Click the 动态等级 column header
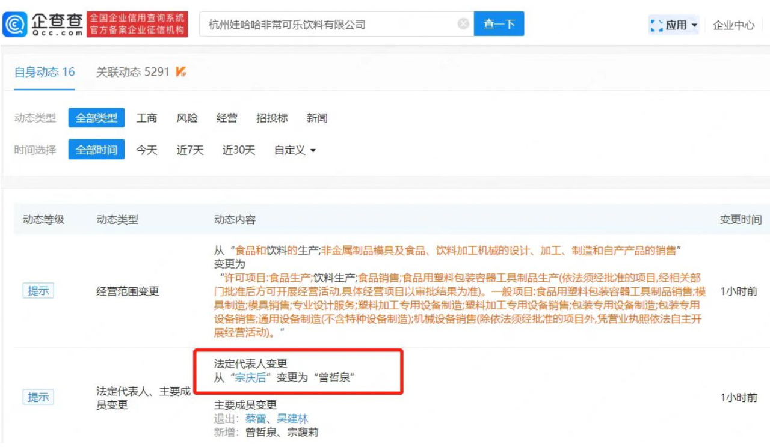This screenshot has width=770, height=447. pos(43,219)
